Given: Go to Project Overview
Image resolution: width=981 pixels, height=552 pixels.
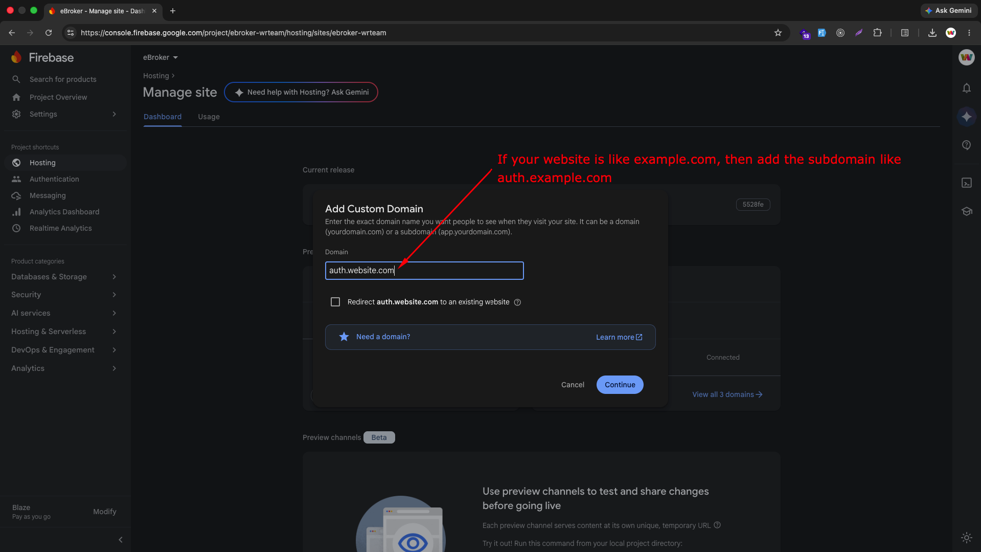Looking at the screenshot, I should (58, 97).
